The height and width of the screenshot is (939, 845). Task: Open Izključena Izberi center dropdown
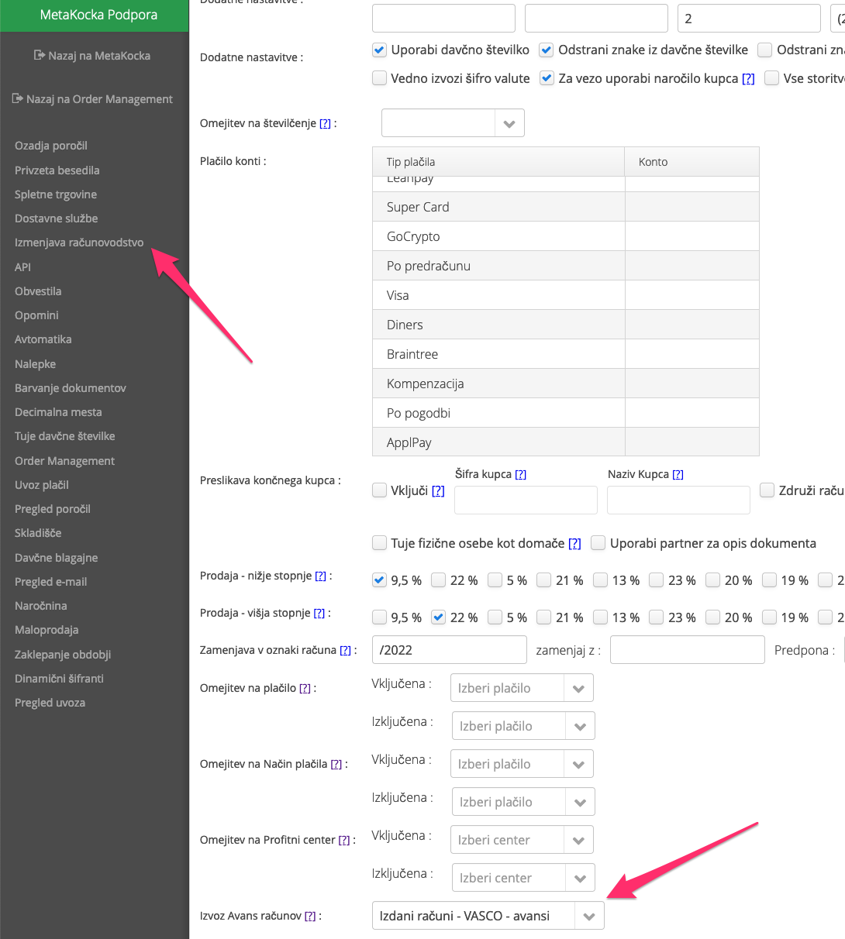[x=523, y=878]
